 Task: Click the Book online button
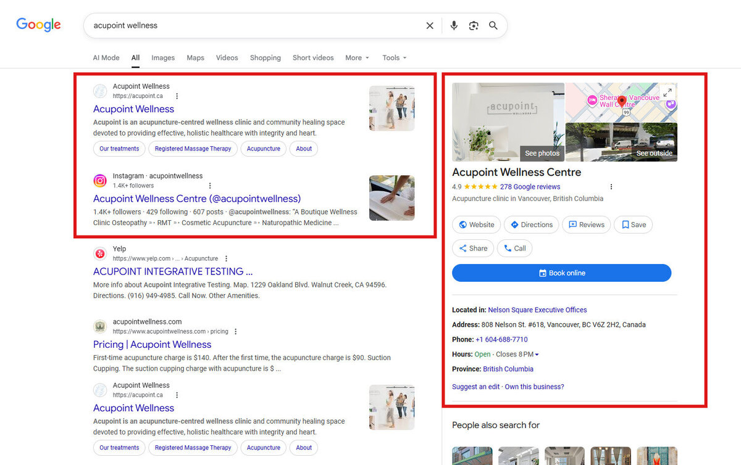pyautogui.click(x=561, y=273)
